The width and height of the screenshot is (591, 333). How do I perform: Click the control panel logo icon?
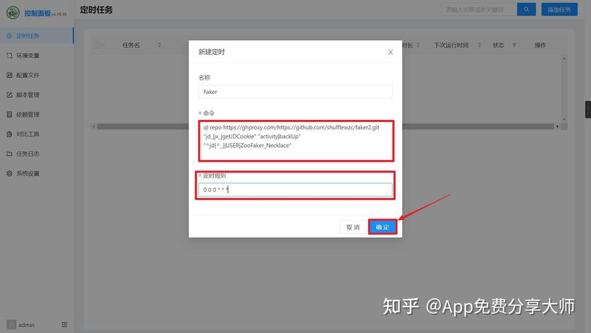[13, 13]
